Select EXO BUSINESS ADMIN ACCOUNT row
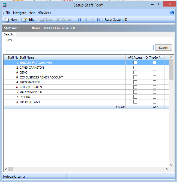This screenshot has width=177, height=182. point(86,77)
